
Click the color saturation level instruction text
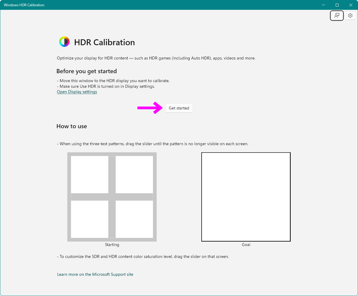[143, 256]
